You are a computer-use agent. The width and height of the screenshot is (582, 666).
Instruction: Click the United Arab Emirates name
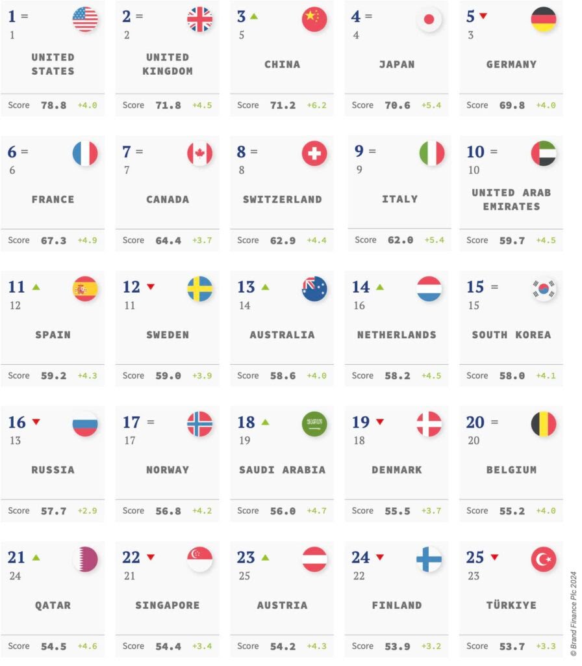point(511,199)
